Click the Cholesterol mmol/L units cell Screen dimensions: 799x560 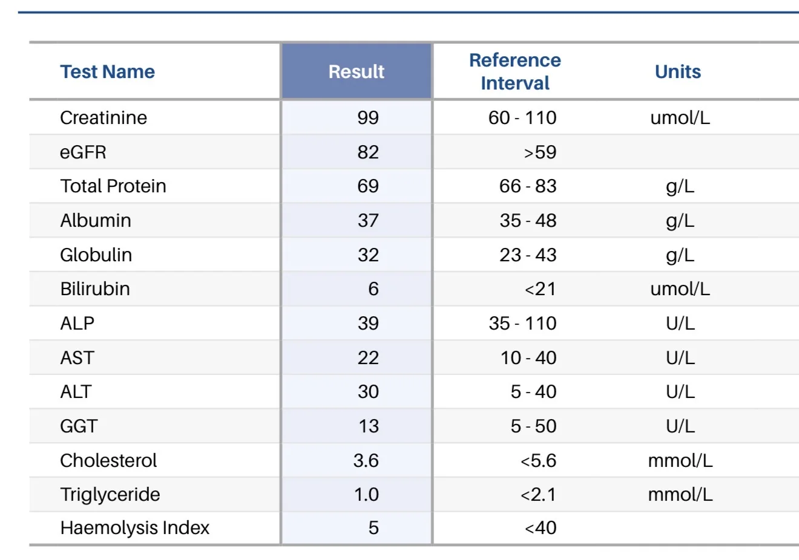point(680,460)
